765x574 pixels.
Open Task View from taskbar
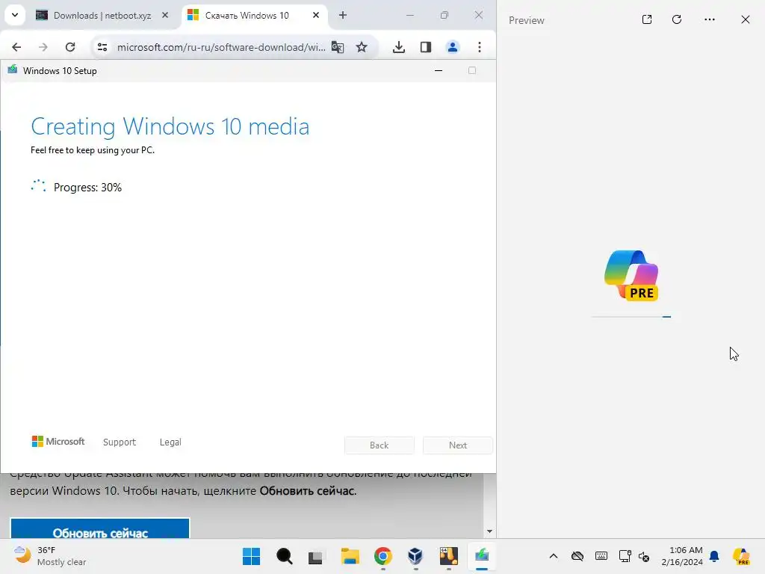(316, 556)
